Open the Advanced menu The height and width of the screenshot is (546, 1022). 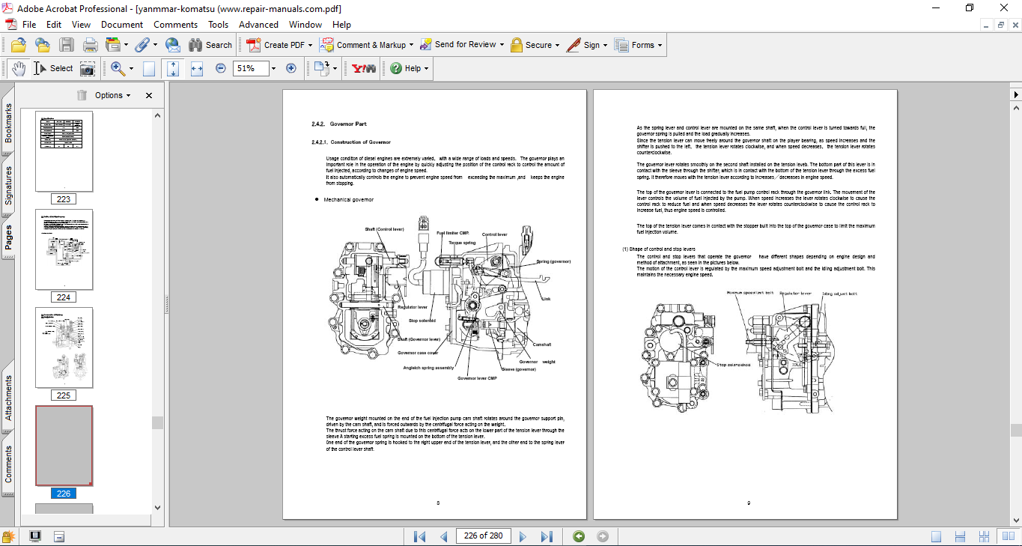point(258,24)
